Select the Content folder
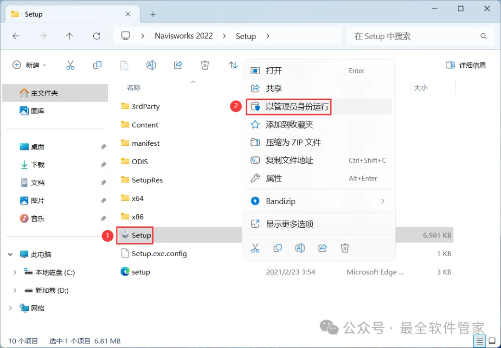501x348 pixels. click(x=140, y=125)
